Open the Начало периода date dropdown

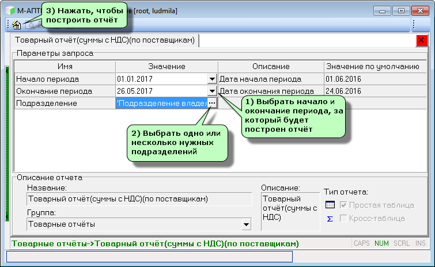point(212,79)
